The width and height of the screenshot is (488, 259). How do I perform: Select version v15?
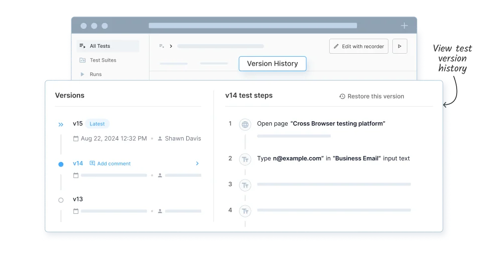click(78, 124)
